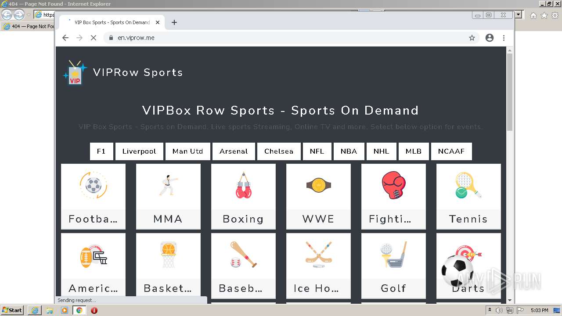562x316 pixels.
Task: Open the Chelsea quick link
Action: (279, 151)
